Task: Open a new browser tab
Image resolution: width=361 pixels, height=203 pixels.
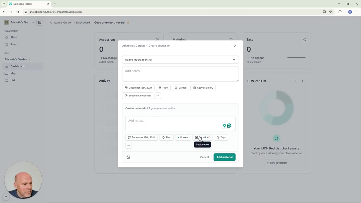Action: (x=55, y=4)
